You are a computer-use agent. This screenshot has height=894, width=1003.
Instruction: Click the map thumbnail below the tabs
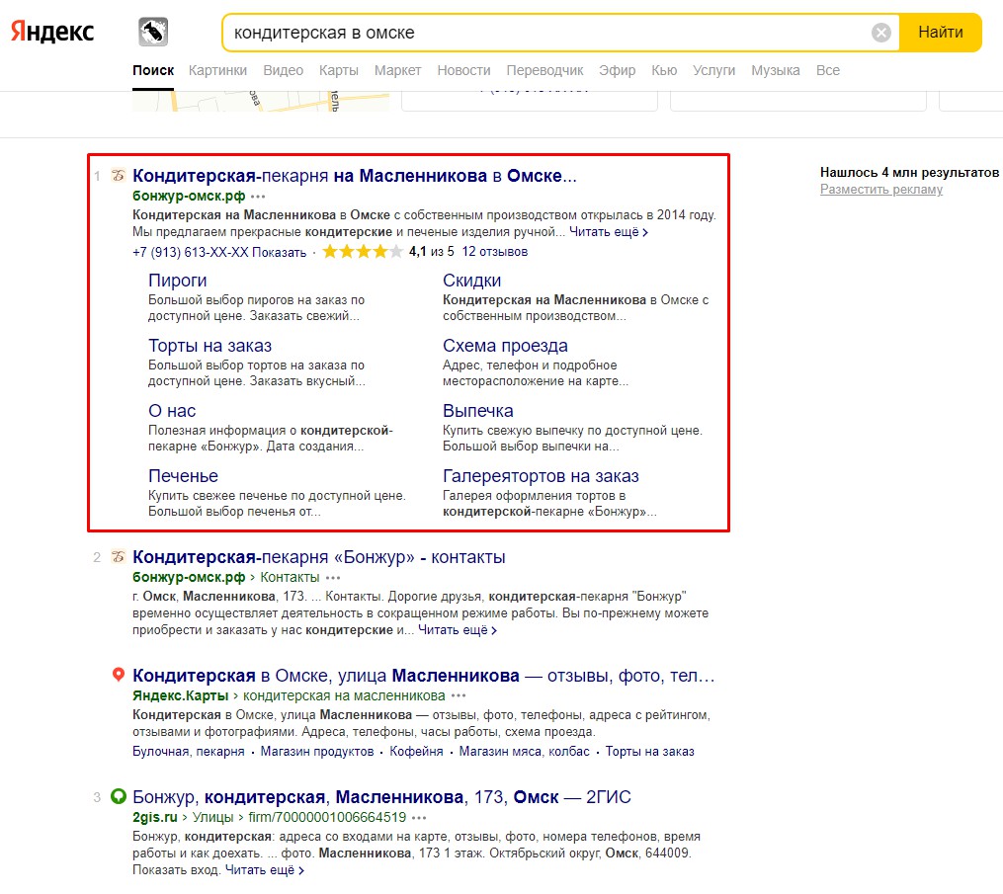[260, 102]
